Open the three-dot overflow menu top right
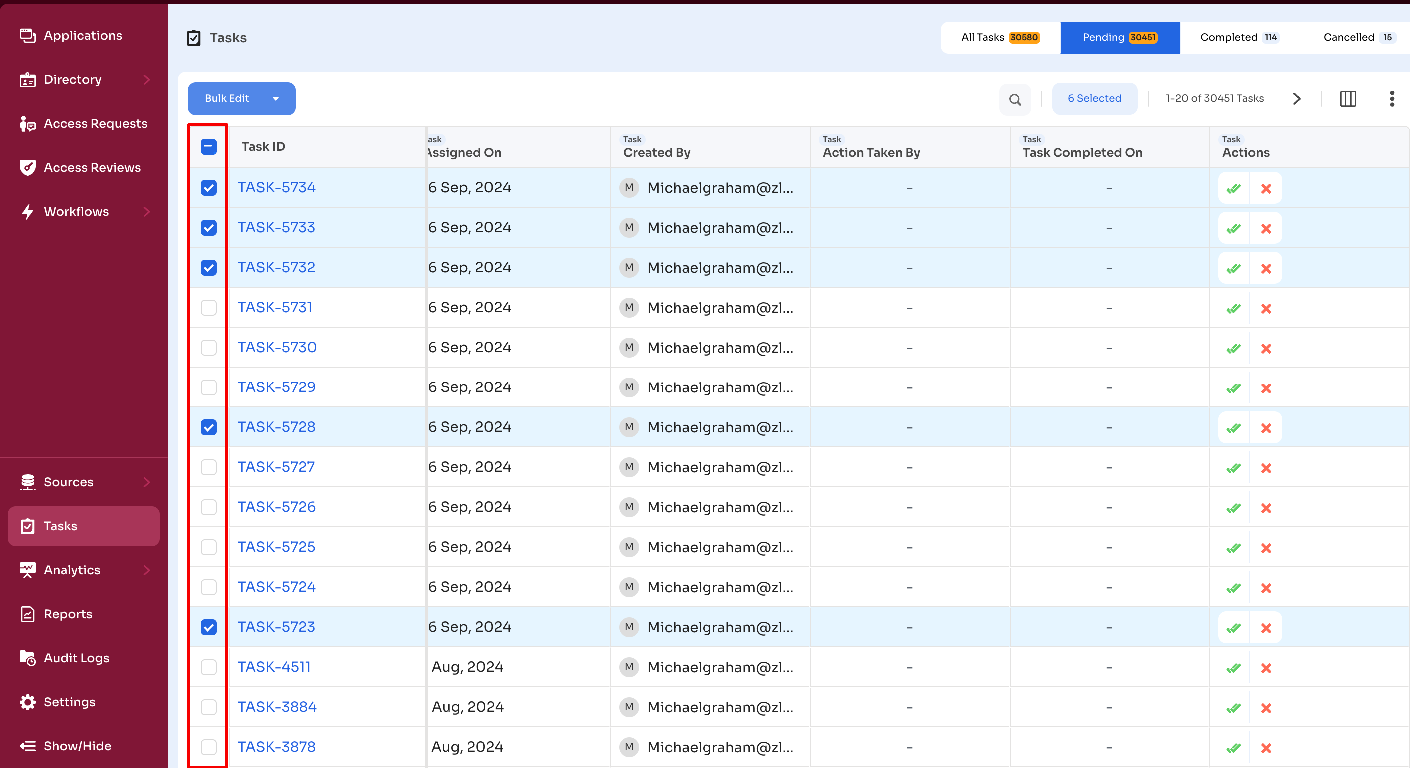Image resolution: width=1410 pixels, height=768 pixels. click(x=1392, y=99)
